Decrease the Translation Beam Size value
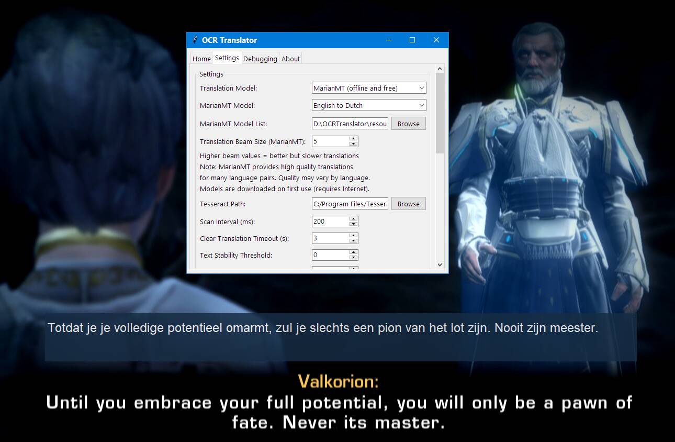675x442 pixels. [x=353, y=144]
